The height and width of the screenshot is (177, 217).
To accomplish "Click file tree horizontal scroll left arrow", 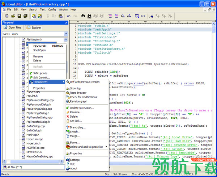I will point(4,161).
